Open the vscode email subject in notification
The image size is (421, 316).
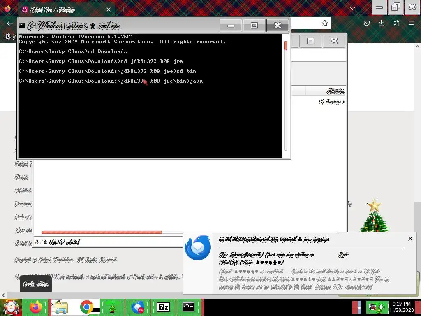(266, 258)
